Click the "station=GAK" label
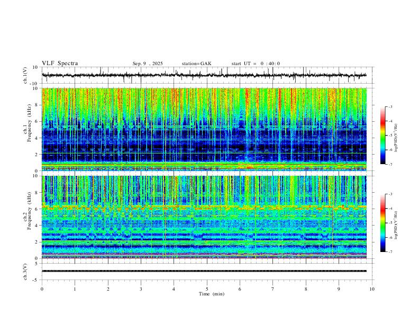This screenshot has height=324, width=419. coord(196,64)
